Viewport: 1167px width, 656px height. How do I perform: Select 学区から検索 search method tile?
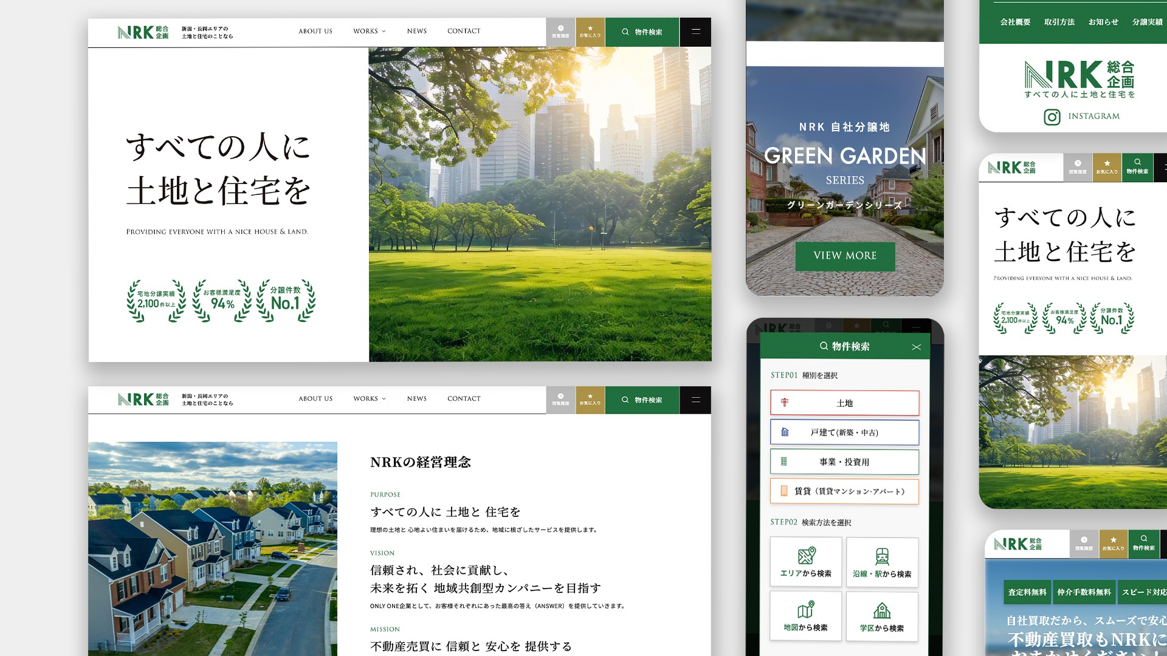point(882,616)
